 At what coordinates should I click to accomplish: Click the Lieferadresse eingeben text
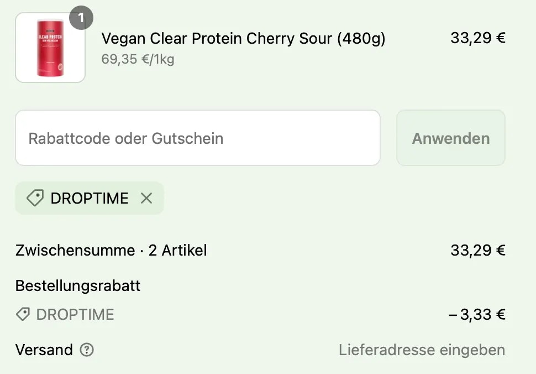(422, 350)
